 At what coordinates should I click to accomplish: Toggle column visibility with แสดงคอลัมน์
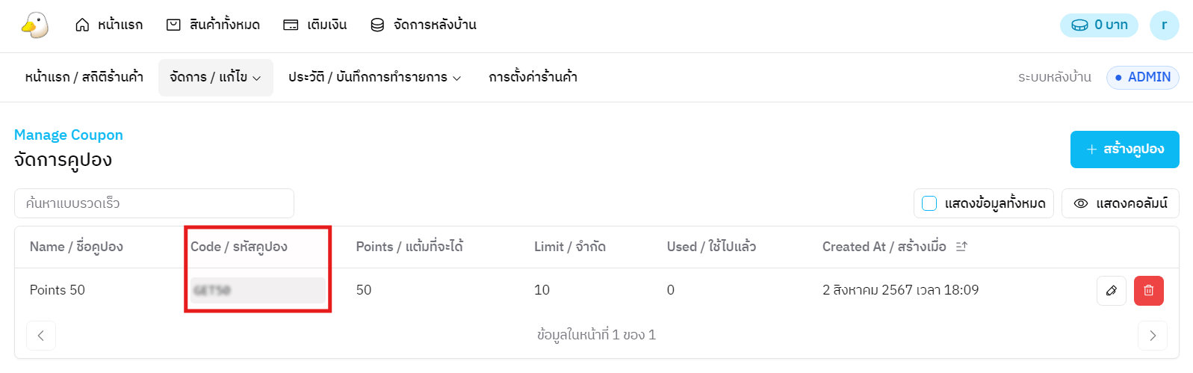click(x=1120, y=203)
